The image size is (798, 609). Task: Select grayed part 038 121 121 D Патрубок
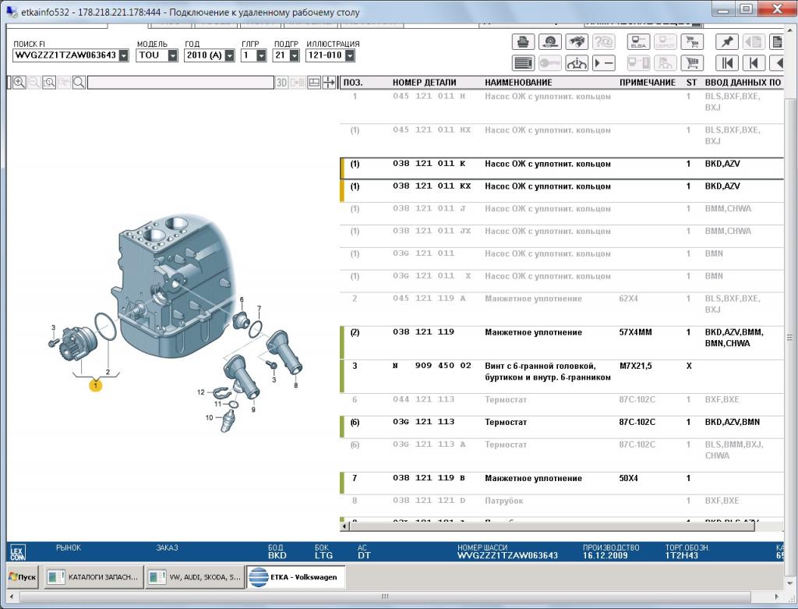562,505
